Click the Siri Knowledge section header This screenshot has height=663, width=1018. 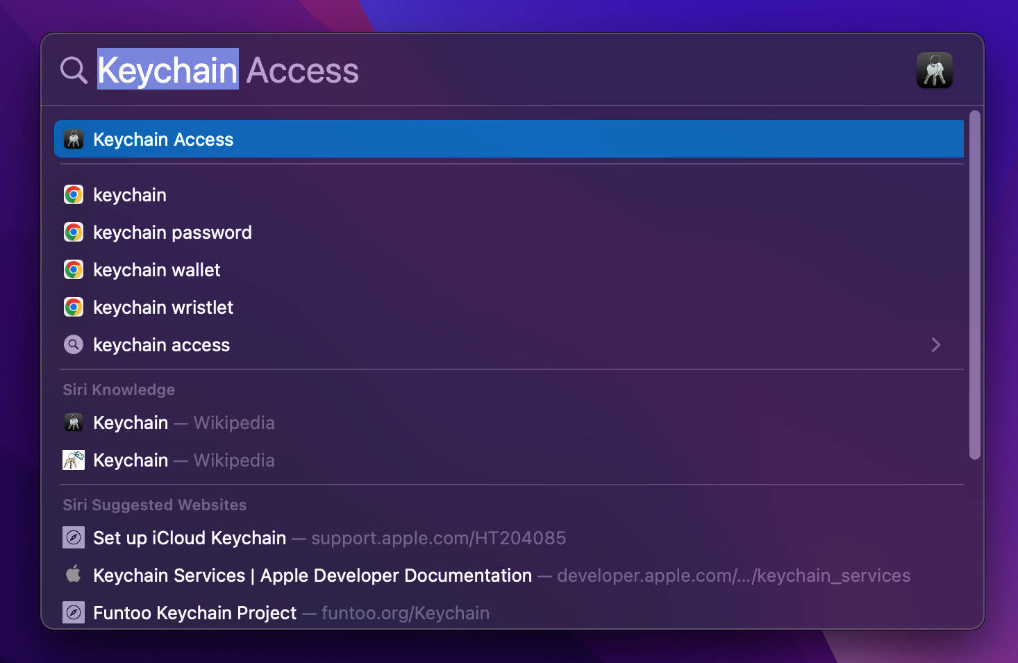[119, 389]
